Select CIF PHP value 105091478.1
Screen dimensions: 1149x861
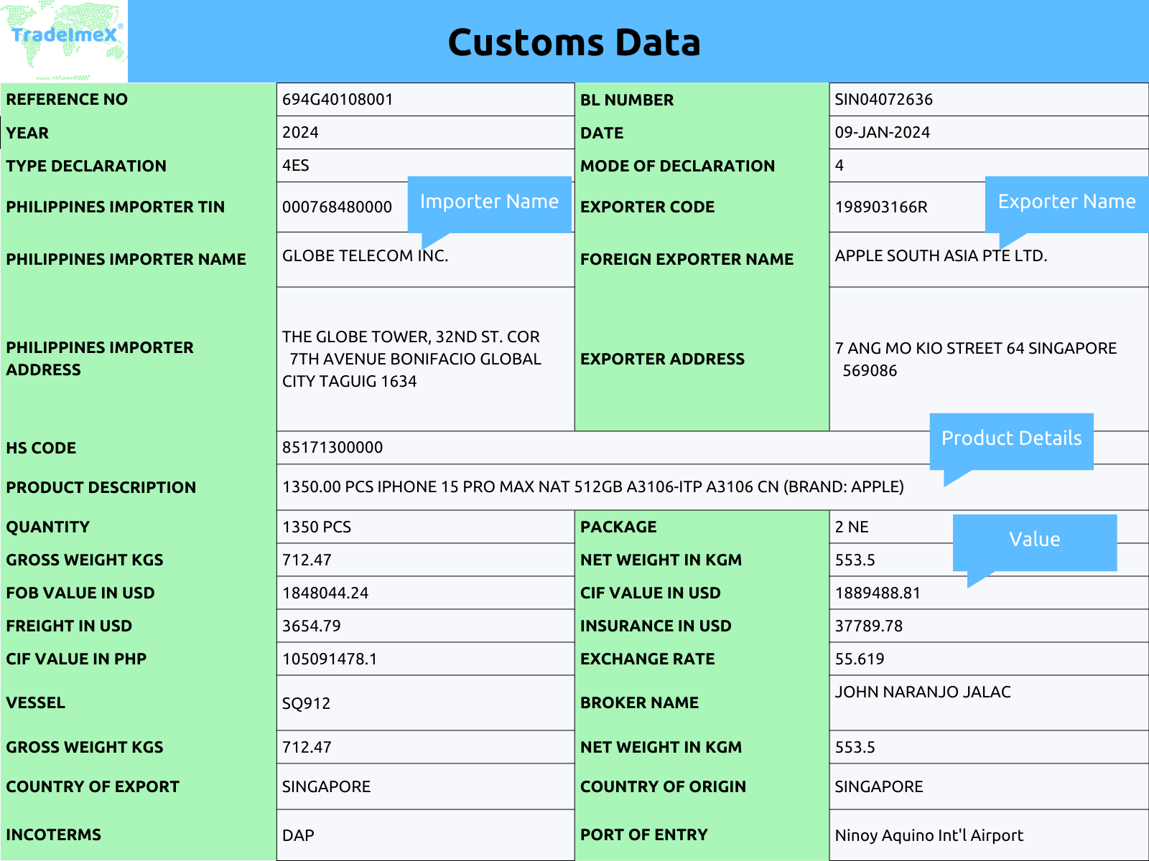click(x=330, y=659)
